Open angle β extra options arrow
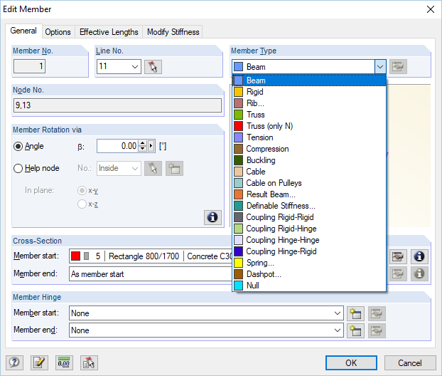 point(151,146)
